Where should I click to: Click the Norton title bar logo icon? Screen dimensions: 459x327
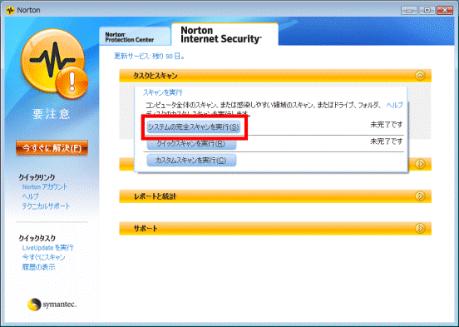tap(11, 10)
